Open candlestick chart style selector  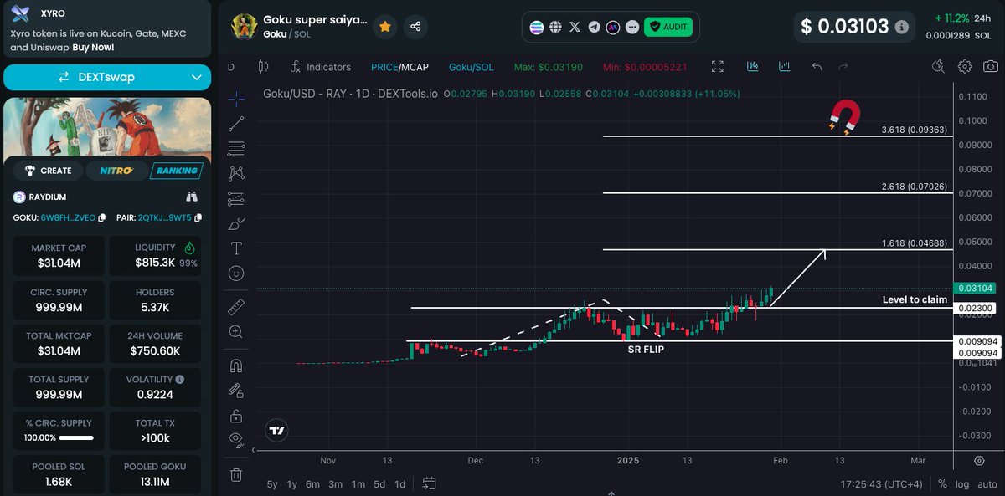(x=264, y=67)
